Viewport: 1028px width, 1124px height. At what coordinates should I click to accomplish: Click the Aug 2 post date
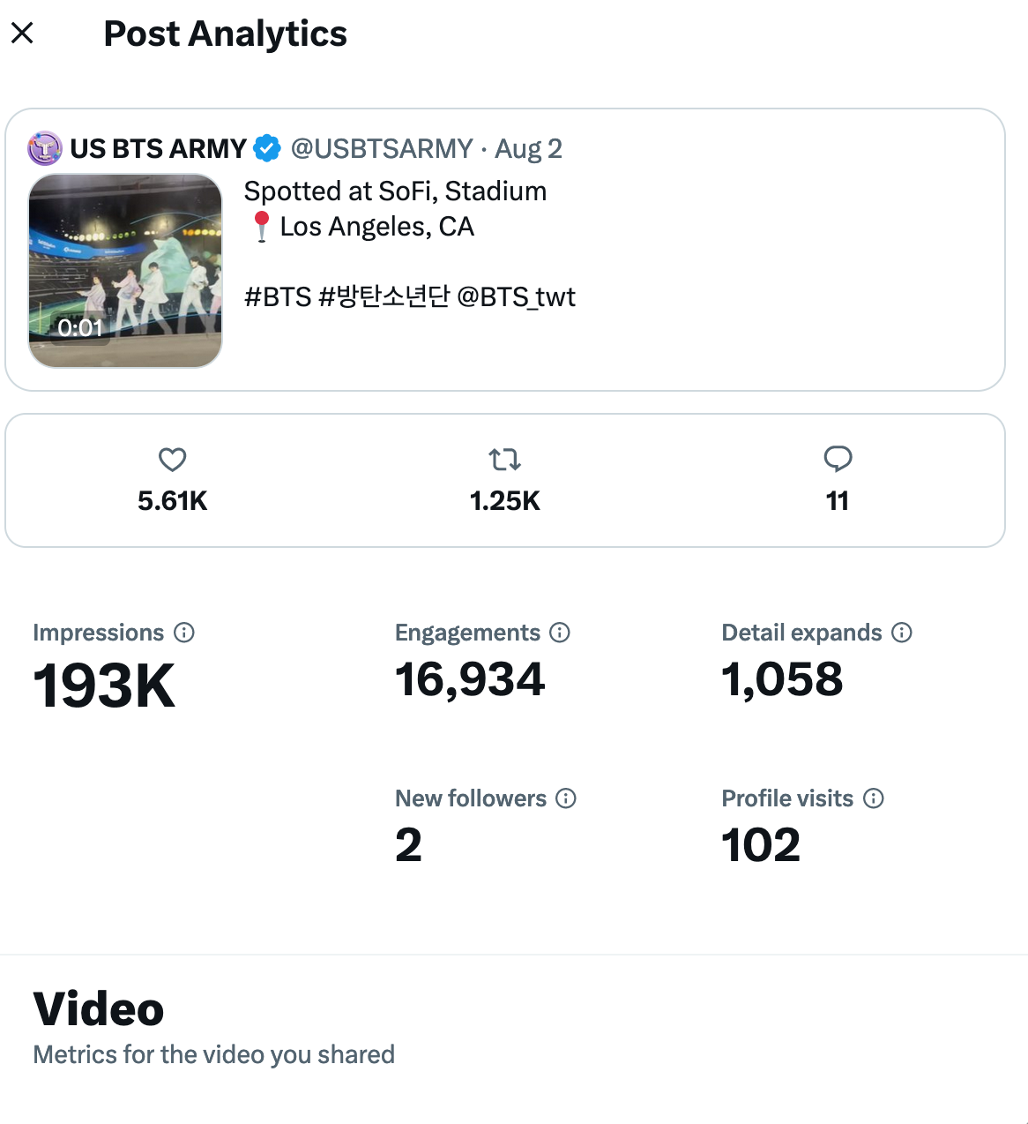(528, 148)
